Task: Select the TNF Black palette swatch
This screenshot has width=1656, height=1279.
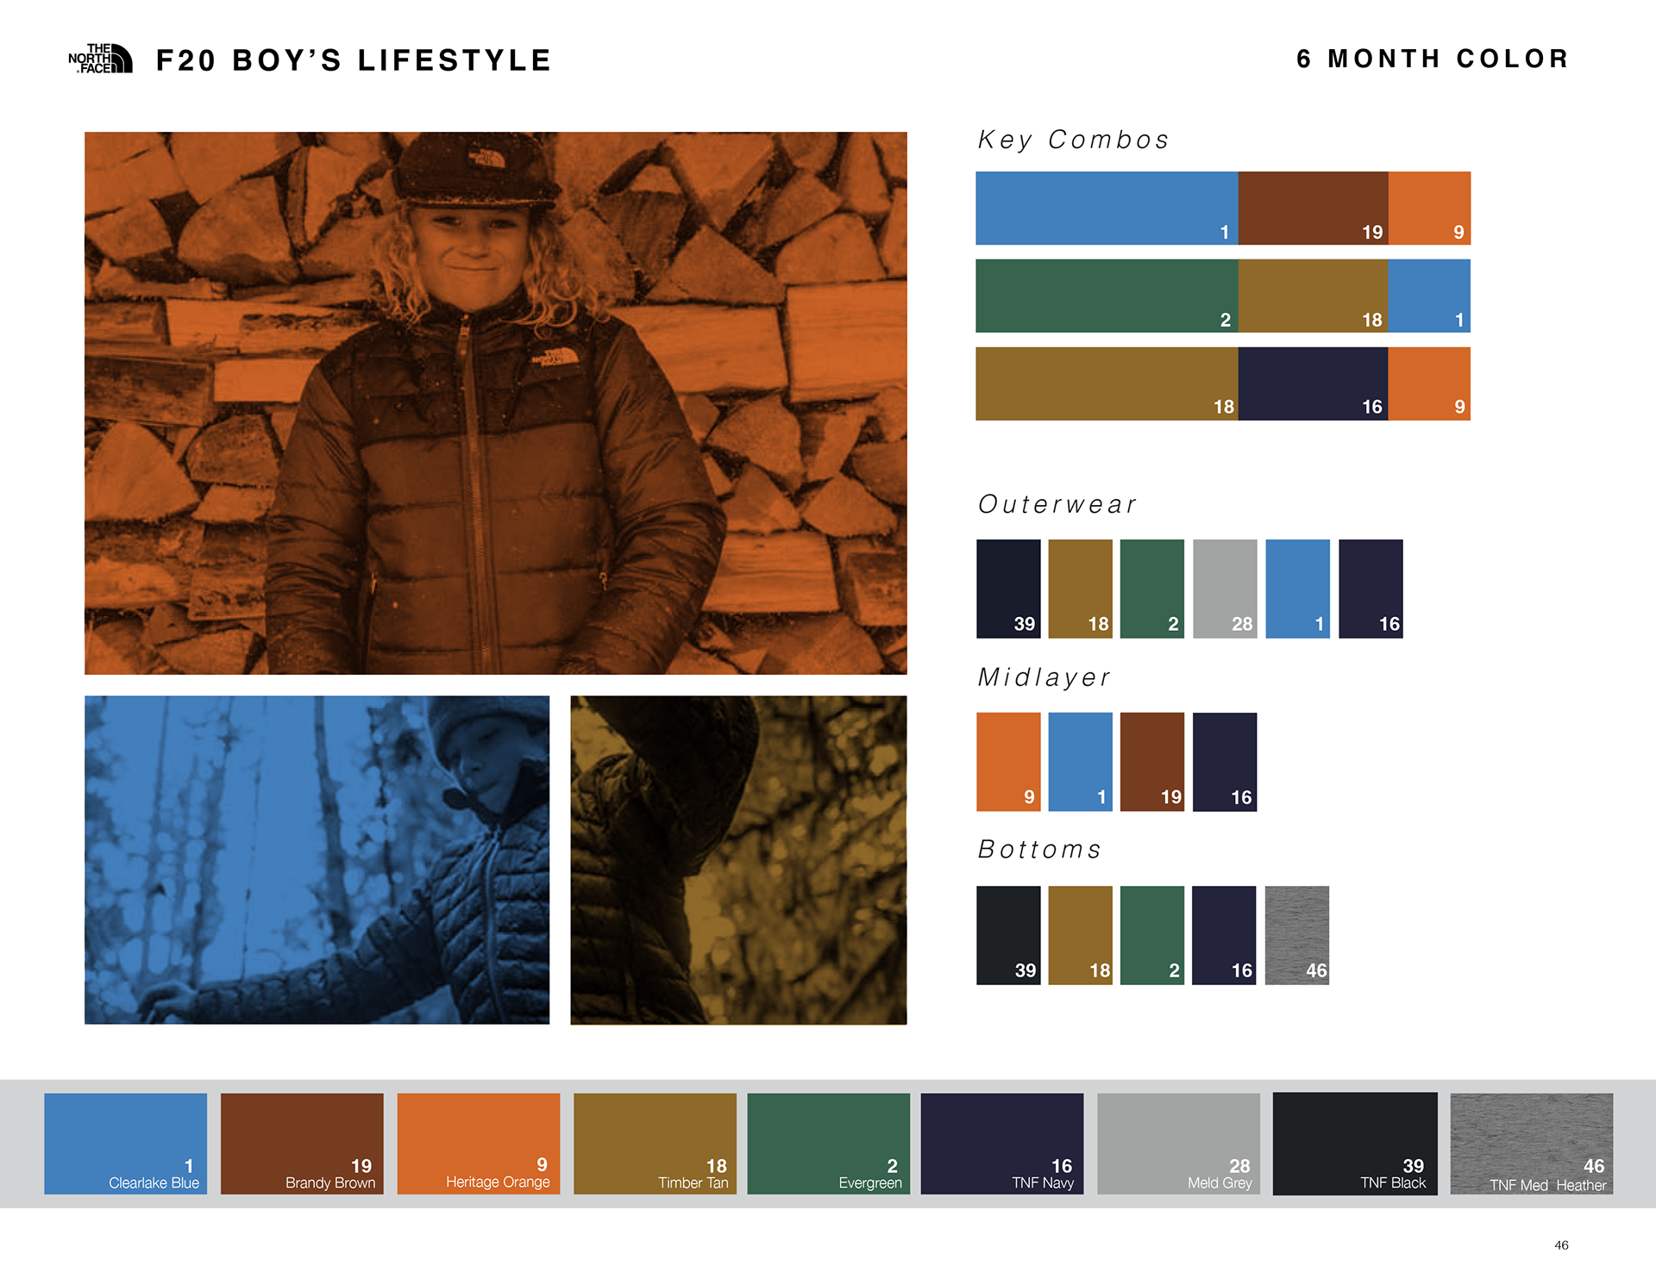Action: click(1355, 1144)
